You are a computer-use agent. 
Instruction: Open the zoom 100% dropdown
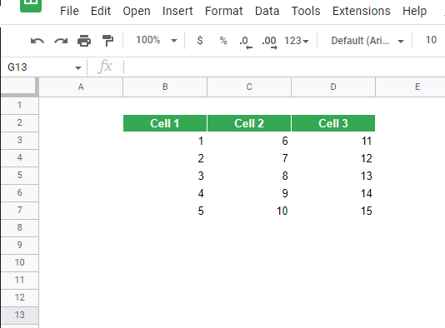tap(157, 40)
